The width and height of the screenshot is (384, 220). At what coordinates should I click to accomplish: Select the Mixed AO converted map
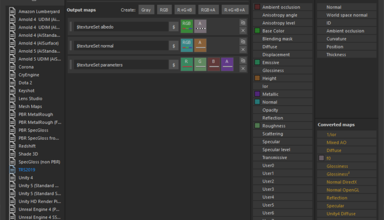point(347,142)
